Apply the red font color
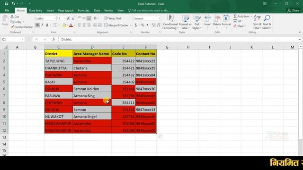303x170 pixels. click(x=71, y=25)
